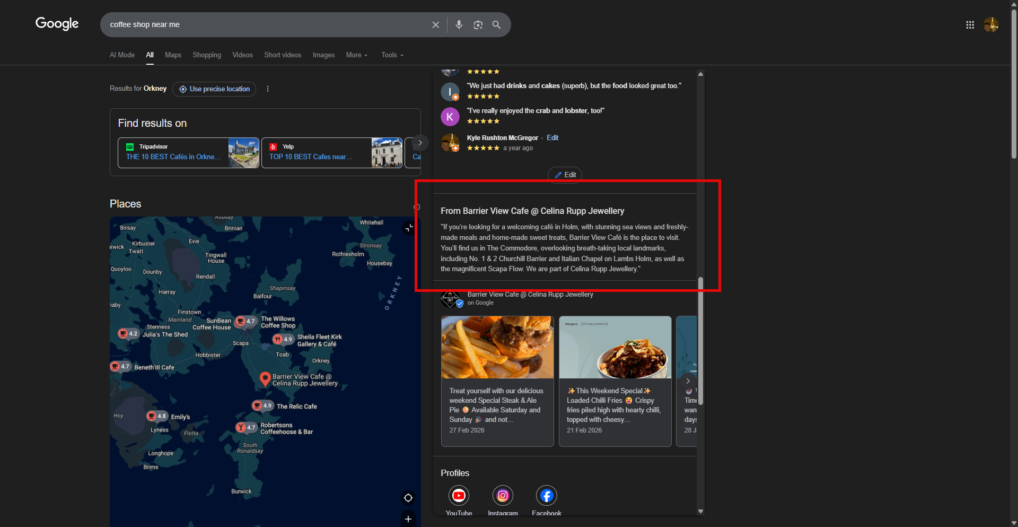Viewport: 1018px width, 527px height.
Task: Go to Google home via logo
Action: click(x=57, y=24)
